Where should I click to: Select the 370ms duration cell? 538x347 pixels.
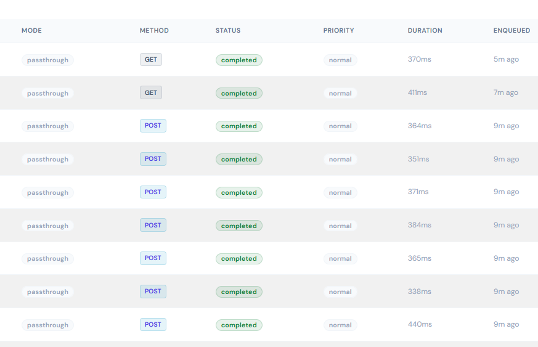[419, 59]
